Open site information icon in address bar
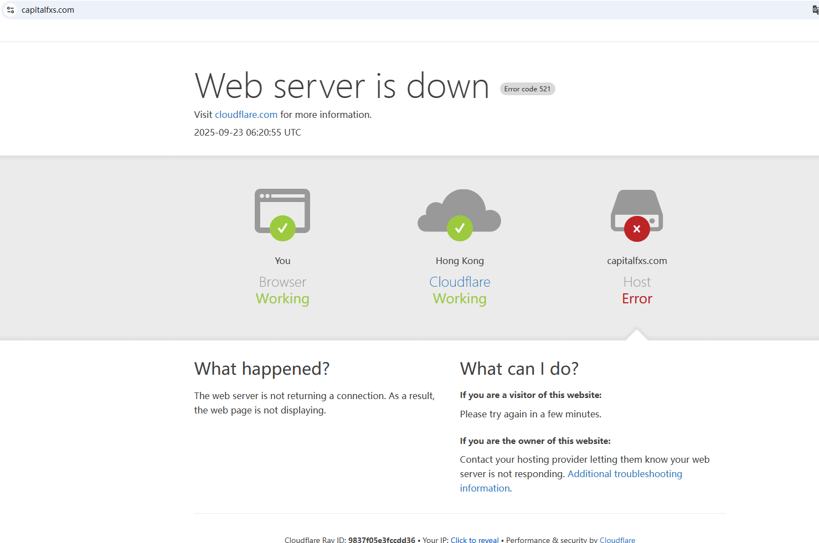Image resolution: width=819 pixels, height=543 pixels. tap(11, 10)
